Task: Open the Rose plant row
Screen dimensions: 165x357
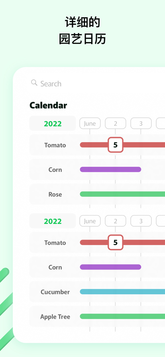Action: pyautogui.click(x=97, y=194)
